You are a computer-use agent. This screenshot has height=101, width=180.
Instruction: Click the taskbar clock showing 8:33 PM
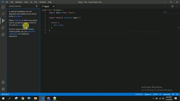click(169, 98)
